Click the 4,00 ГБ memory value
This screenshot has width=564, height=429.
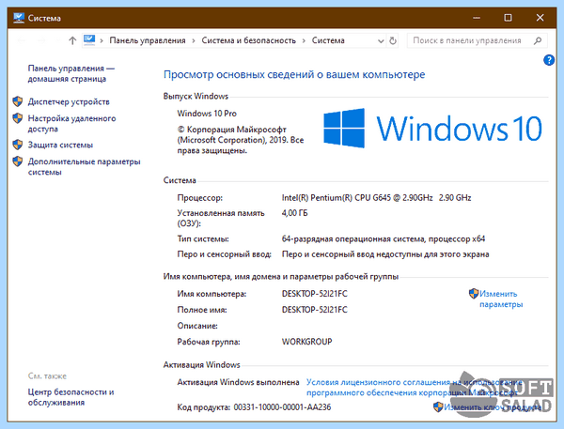294,213
